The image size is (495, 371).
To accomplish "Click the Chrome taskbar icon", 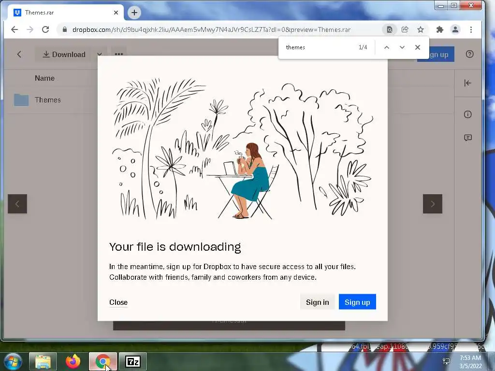I will [103, 361].
